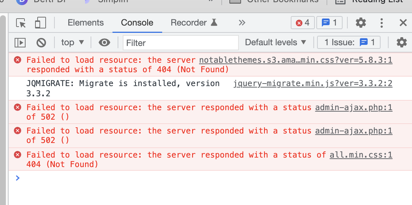Image resolution: width=412 pixels, height=205 pixels.
Task: Expand the top JavaScript context dropdown
Action: (x=72, y=42)
